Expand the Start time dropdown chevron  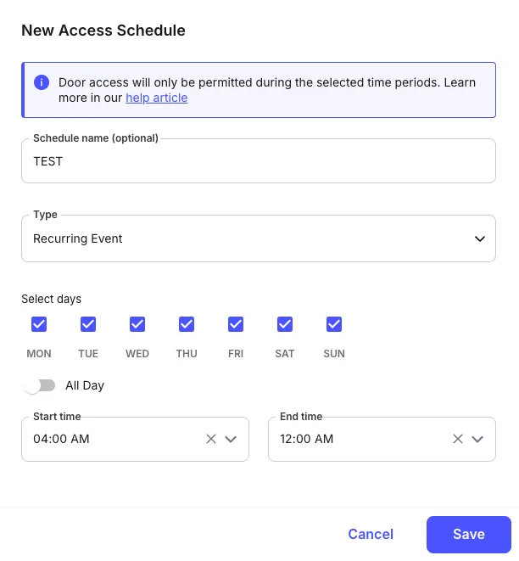[231, 439]
